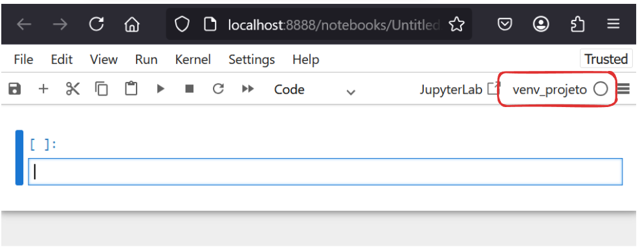640x247 pixels.
Task: Open the notebook toolbar menu at far right
Action: point(623,89)
